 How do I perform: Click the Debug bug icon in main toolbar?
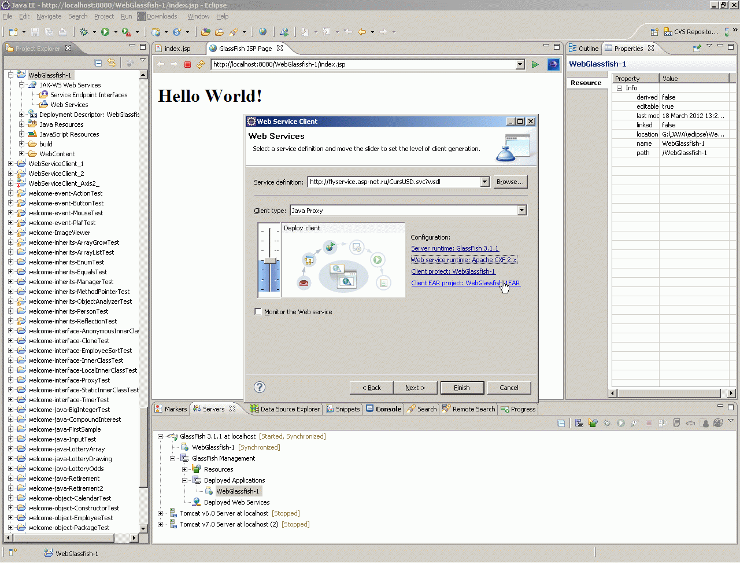click(84, 32)
